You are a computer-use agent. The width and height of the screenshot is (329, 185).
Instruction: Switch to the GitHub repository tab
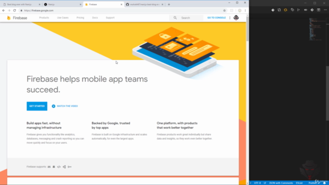pos(144,5)
